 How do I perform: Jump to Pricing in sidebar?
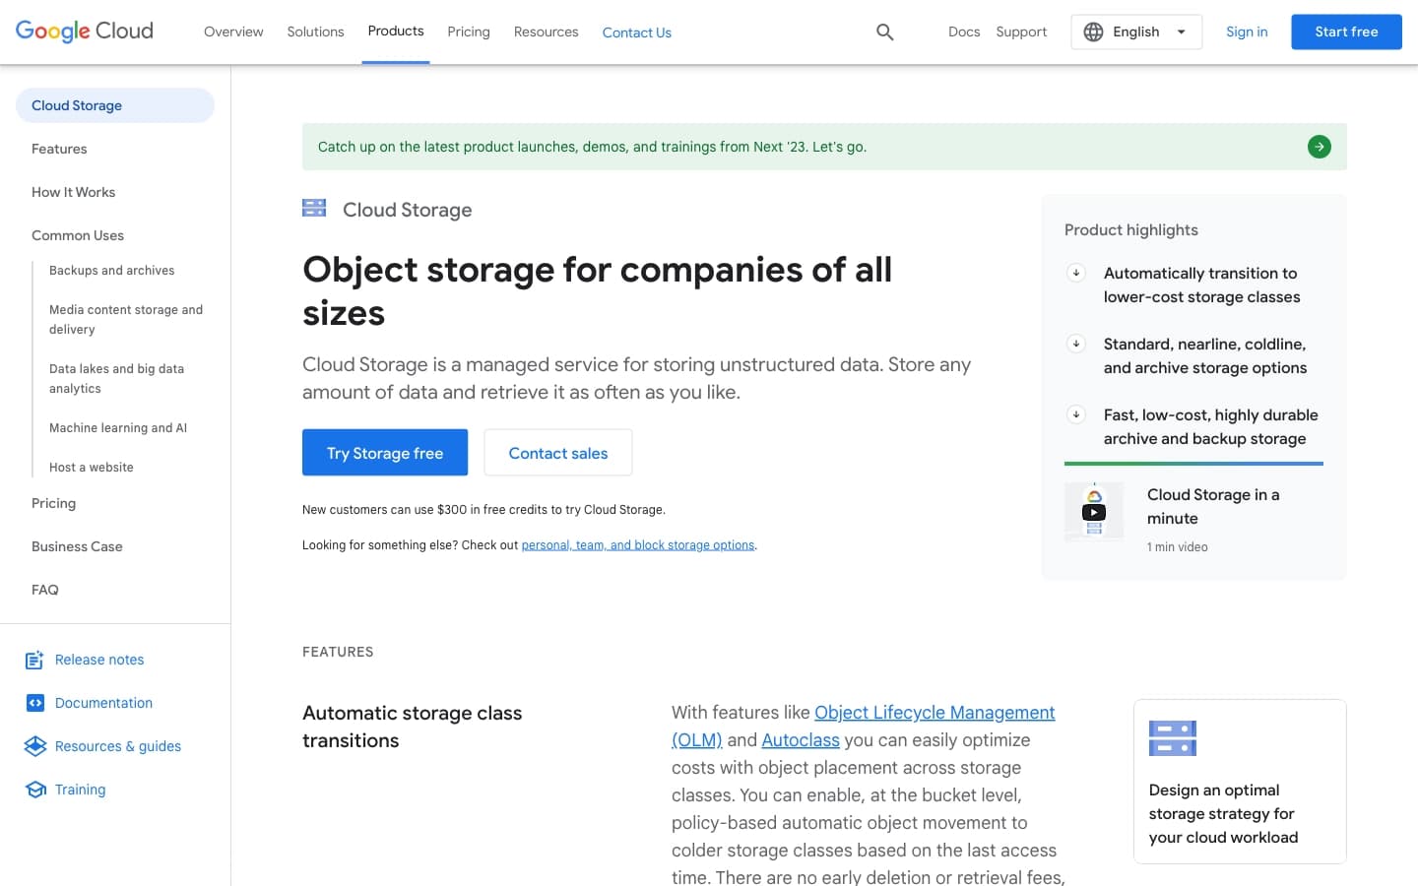53,503
